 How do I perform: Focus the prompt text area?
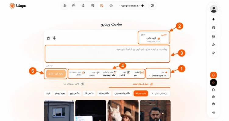(x=107, y=54)
